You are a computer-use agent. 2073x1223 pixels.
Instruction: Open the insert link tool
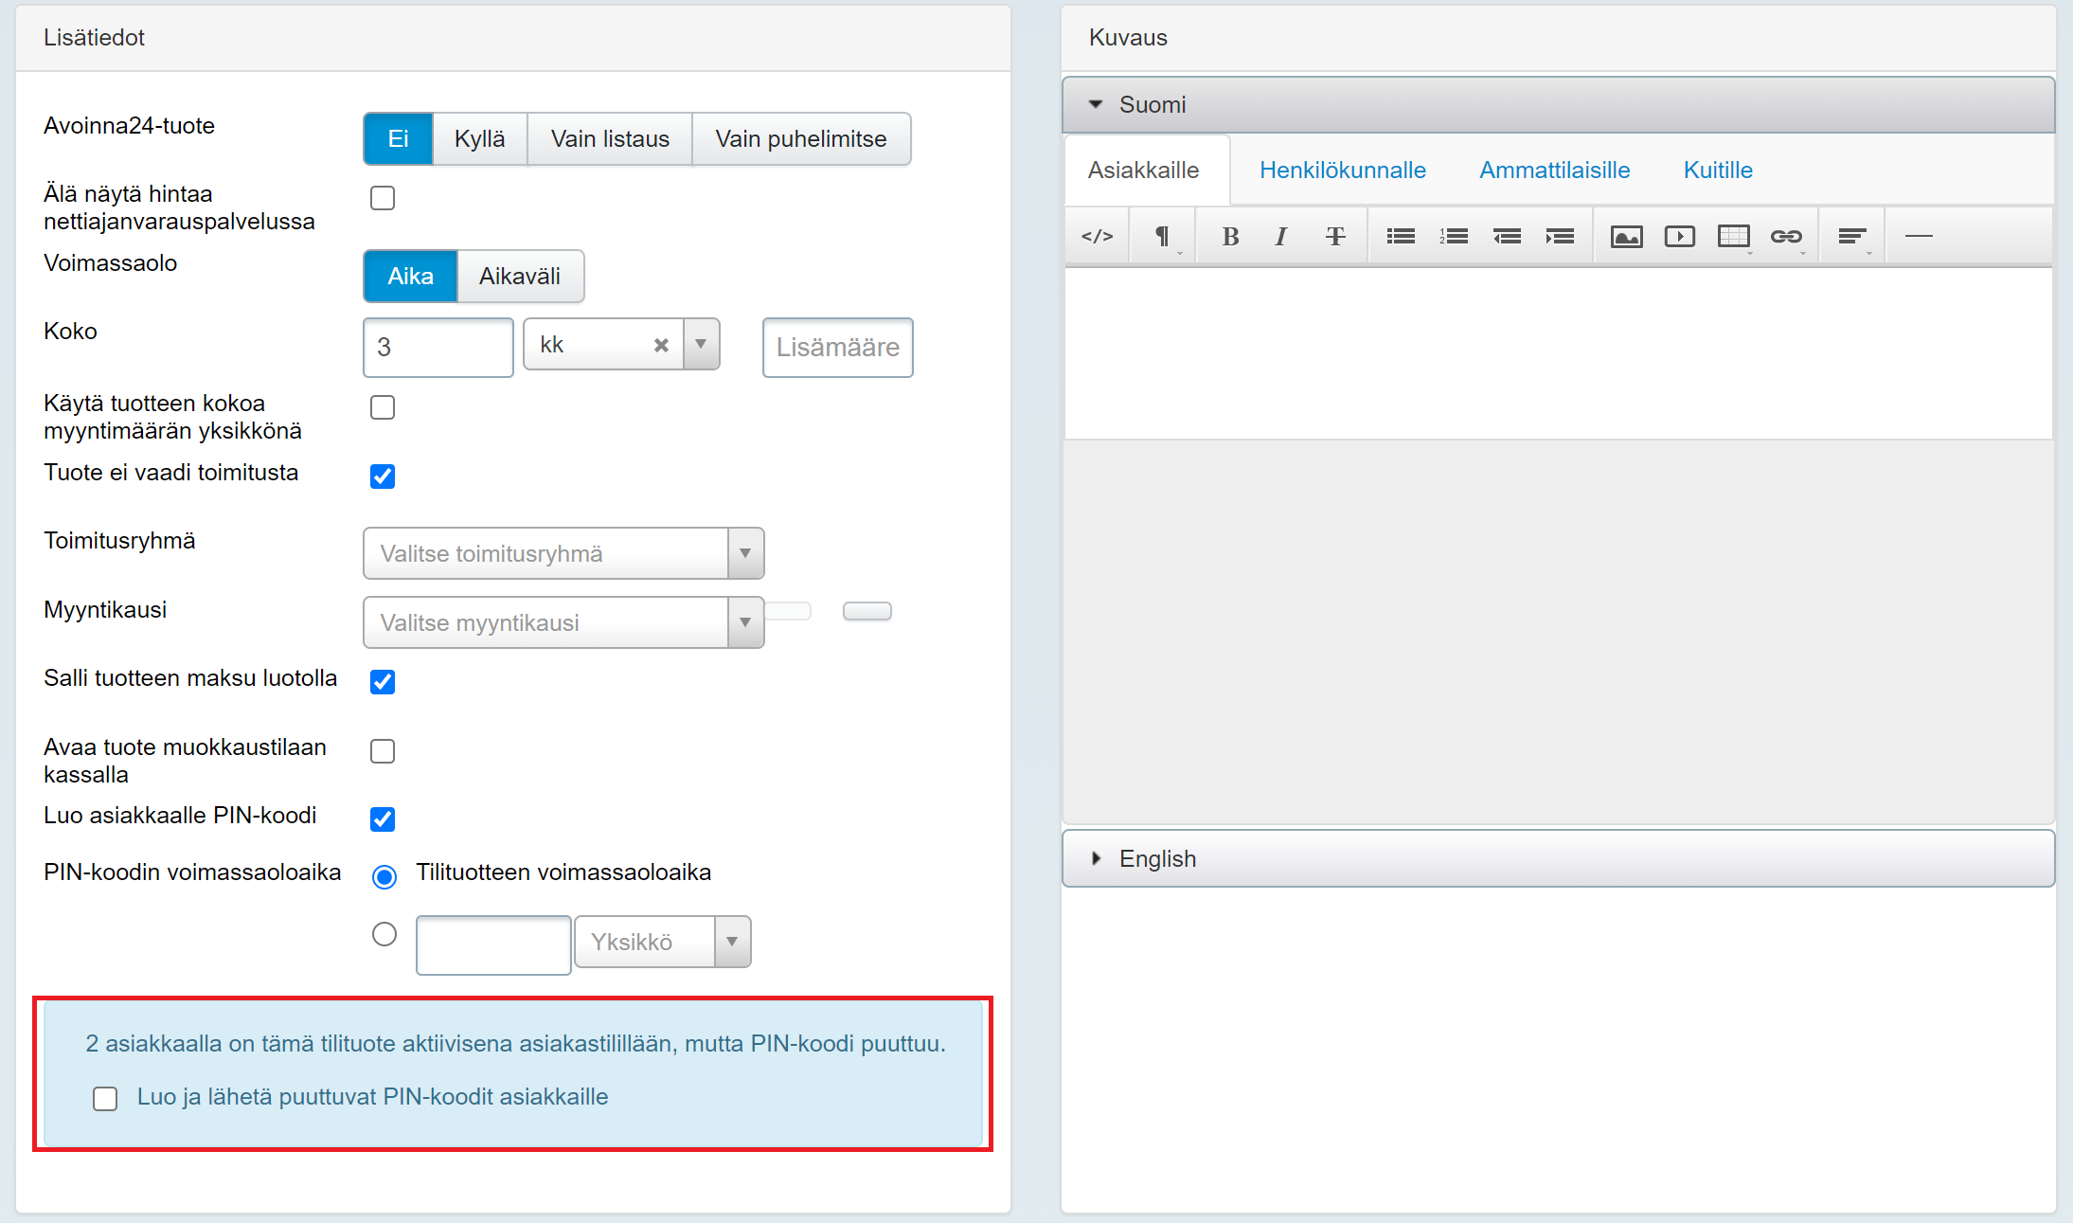pos(1786,236)
